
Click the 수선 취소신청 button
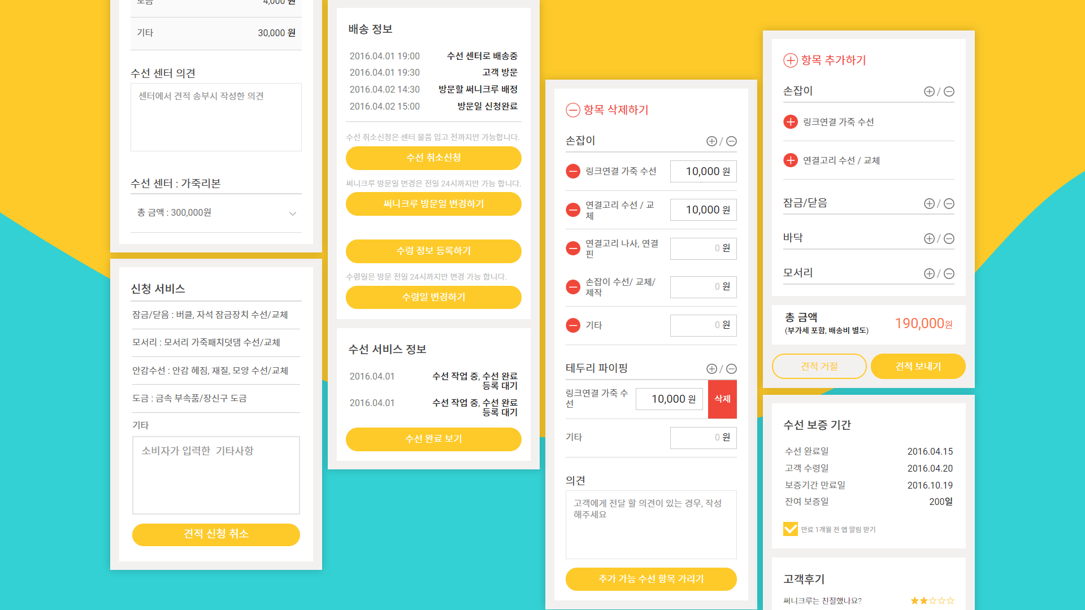tap(433, 158)
